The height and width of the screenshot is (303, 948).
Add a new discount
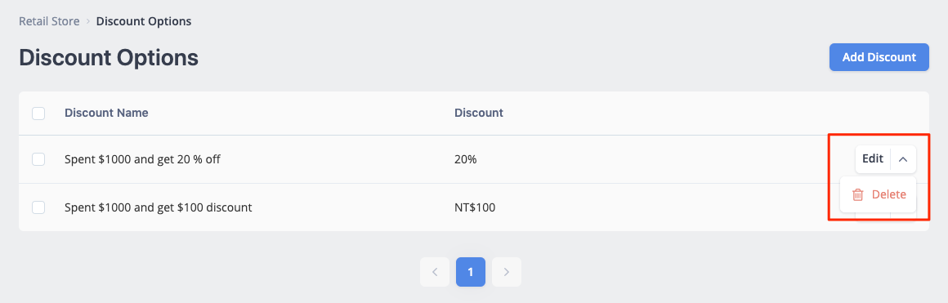click(x=879, y=57)
